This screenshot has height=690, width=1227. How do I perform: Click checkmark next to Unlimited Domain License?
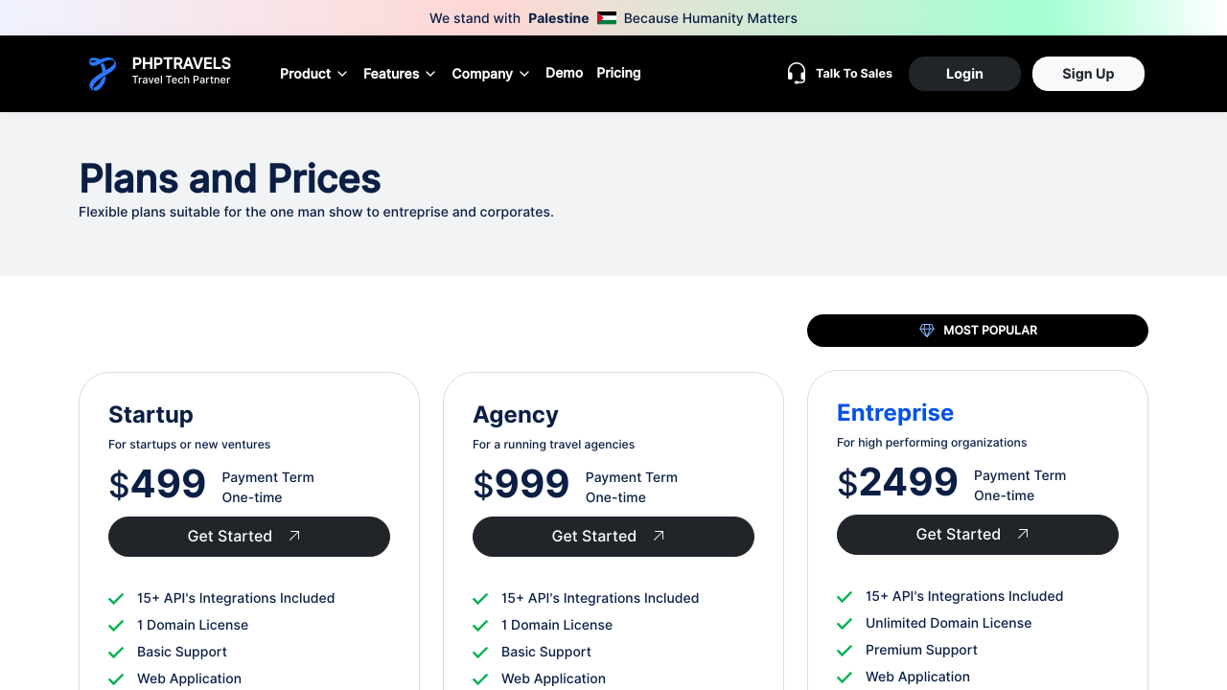[x=845, y=624]
